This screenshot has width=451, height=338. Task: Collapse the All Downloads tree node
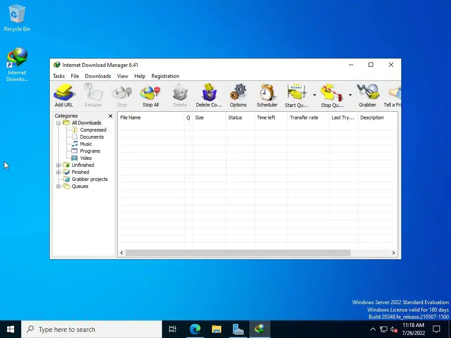59,123
